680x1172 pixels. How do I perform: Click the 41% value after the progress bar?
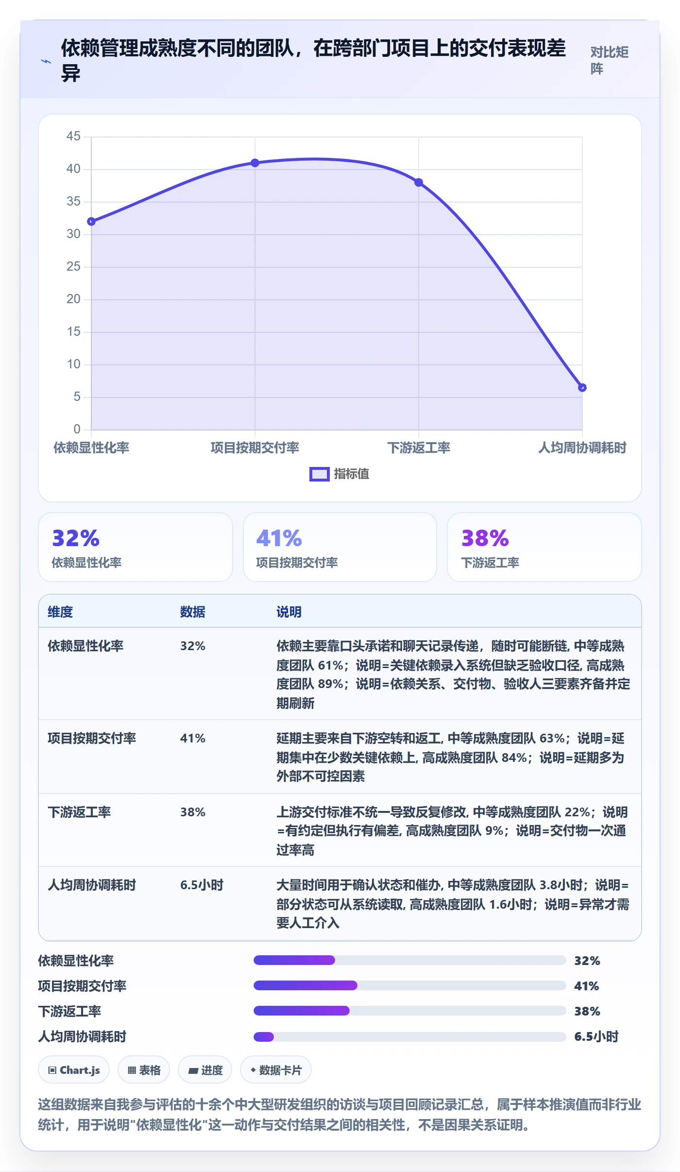coord(587,986)
